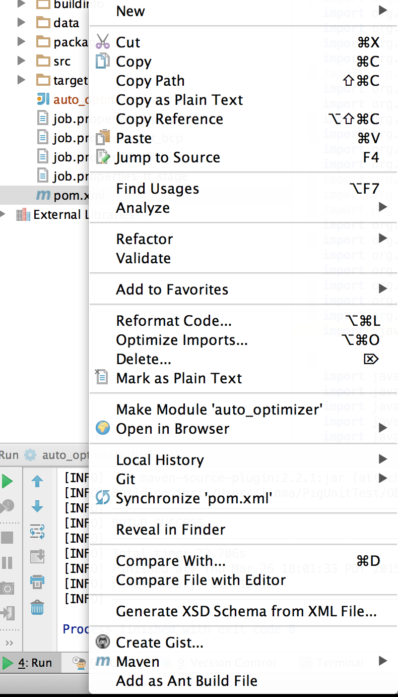Choose Optimize Imports... menu item
The height and width of the screenshot is (697, 398).
243,340
